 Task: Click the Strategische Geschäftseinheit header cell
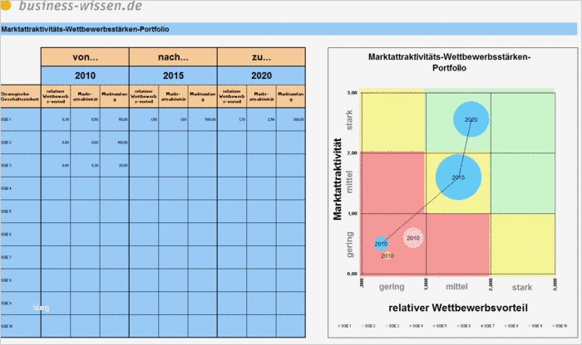(21, 96)
